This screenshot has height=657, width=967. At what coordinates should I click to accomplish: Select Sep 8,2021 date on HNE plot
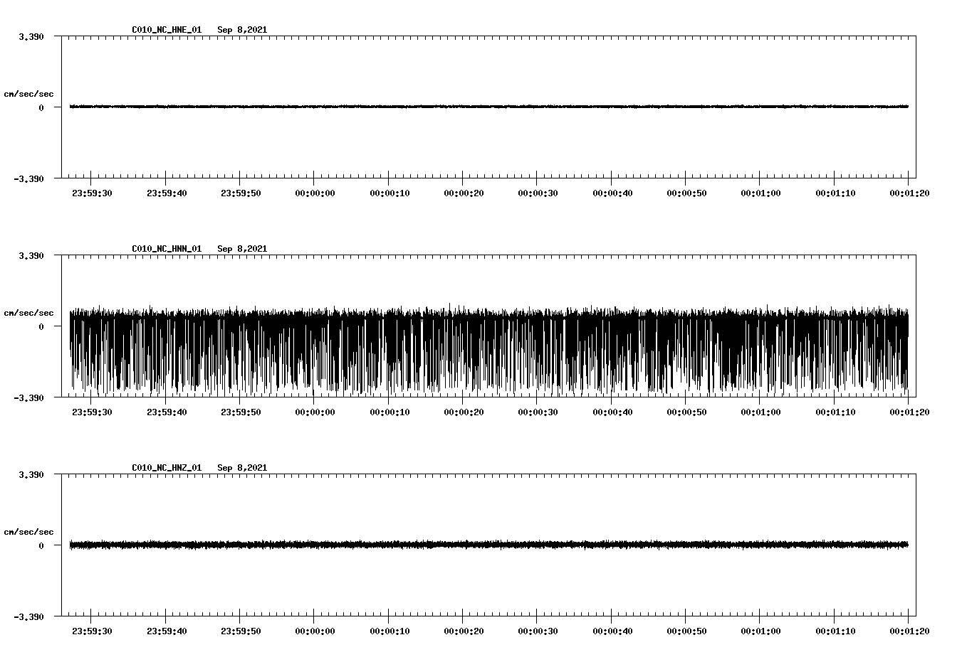click(242, 30)
